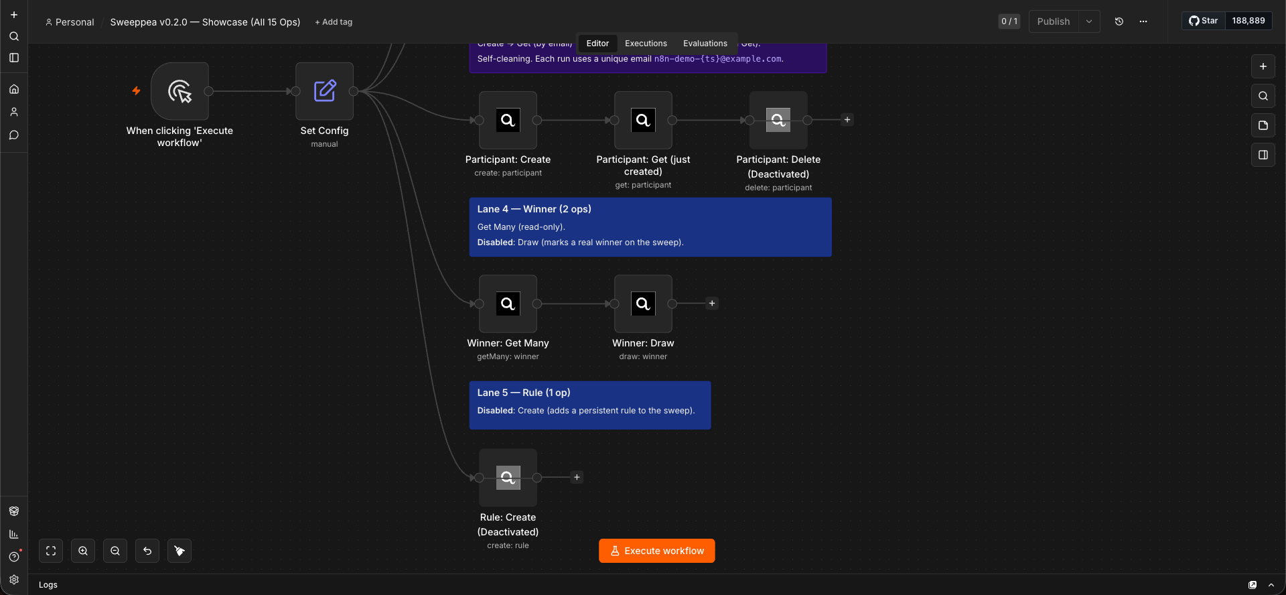The height and width of the screenshot is (595, 1286).
Task: Expand the Logs panel chevron
Action: [x=1271, y=585]
